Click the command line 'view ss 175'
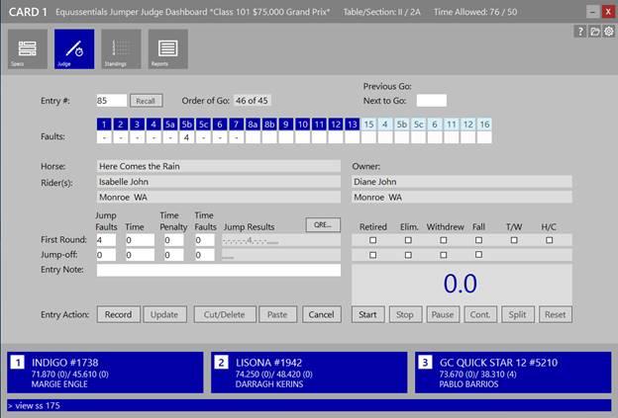618x418 pixels. (309, 405)
